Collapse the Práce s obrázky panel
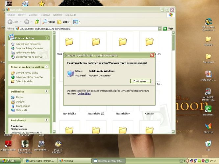 47,38
